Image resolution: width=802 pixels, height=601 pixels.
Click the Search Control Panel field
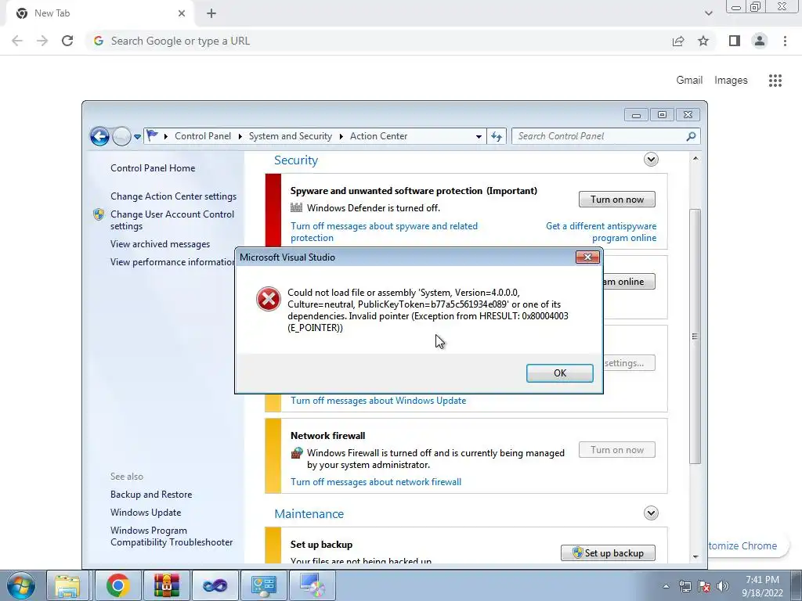click(605, 136)
